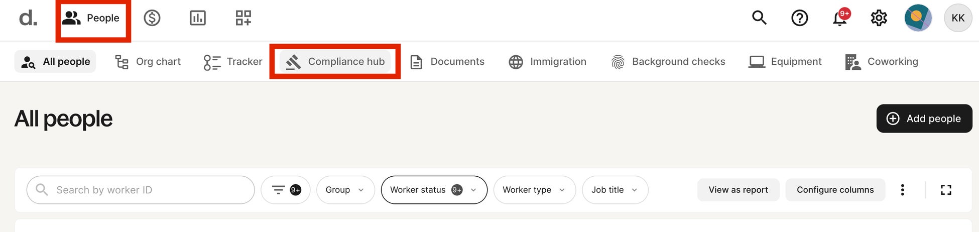979x232 pixels.
Task: Click the View as report button
Action: 738,190
